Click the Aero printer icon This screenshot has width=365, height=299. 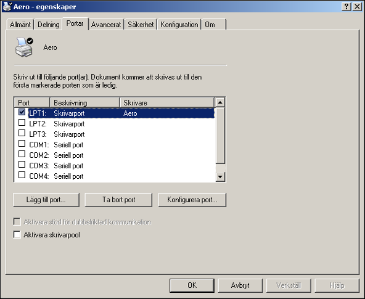[x=24, y=47]
